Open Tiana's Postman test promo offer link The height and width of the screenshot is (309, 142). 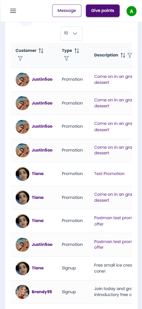tap(113, 221)
